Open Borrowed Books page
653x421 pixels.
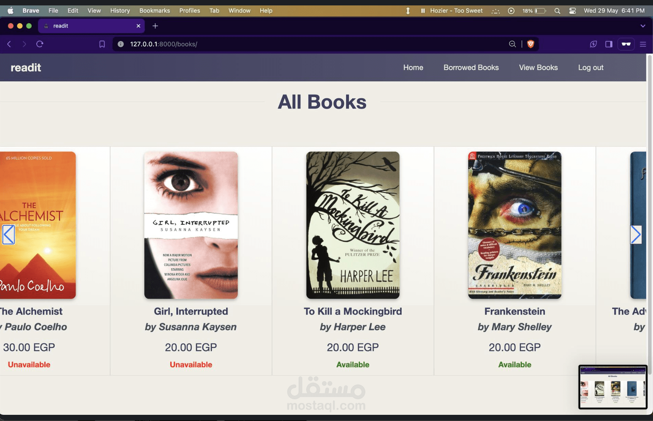click(471, 68)
